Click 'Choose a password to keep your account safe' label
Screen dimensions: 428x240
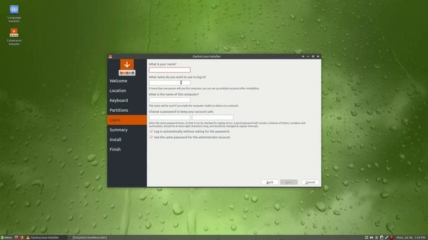pyautogui.click(x=181, y=111)
